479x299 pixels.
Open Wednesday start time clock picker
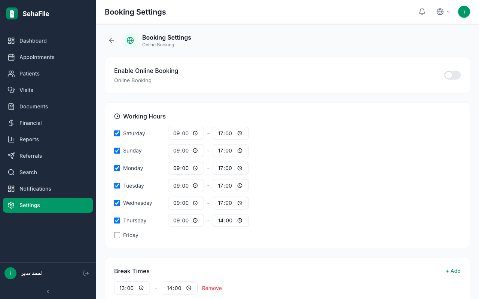click(195, 203)
